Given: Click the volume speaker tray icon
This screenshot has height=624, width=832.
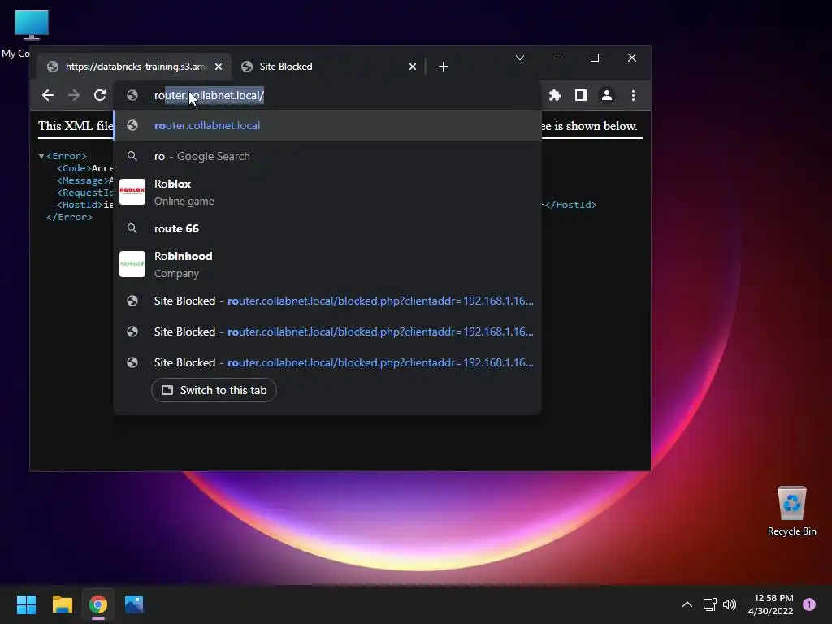Looking at the screenshot, I should click(730, 604).
